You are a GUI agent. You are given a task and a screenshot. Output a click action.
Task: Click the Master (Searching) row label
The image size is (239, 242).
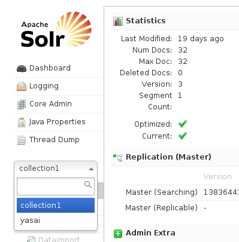[162, 192]
